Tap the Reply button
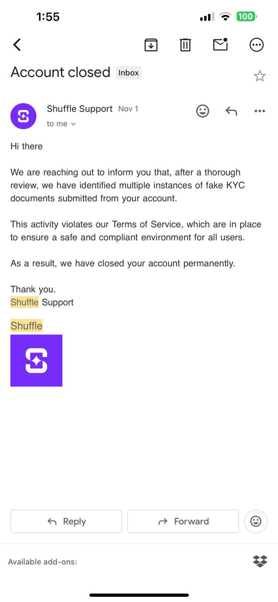 [x=66, y=521]
